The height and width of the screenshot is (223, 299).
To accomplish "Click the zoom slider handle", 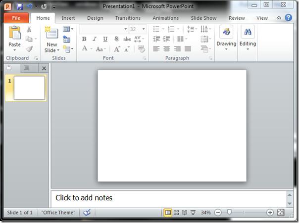I will (229, 213).
